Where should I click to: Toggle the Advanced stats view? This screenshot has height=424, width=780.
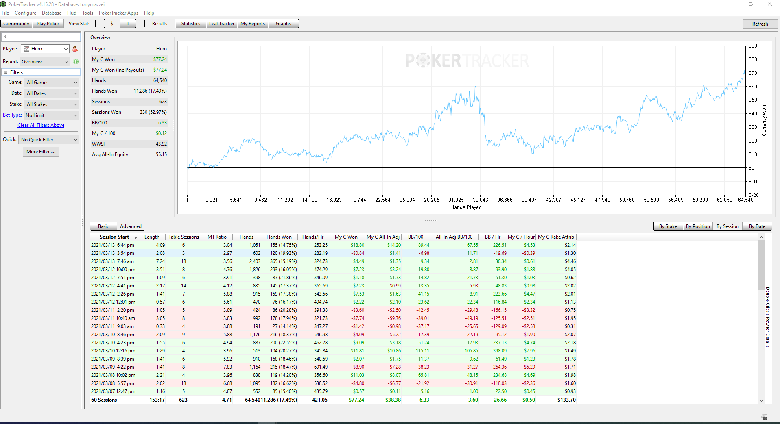131,226
